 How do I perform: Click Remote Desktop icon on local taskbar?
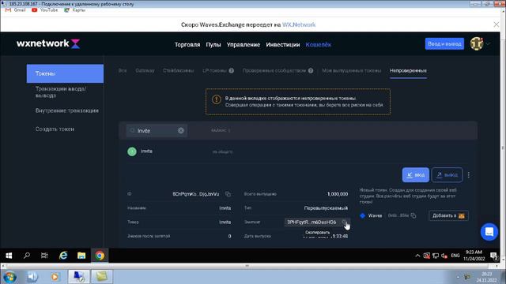[78, 277]
